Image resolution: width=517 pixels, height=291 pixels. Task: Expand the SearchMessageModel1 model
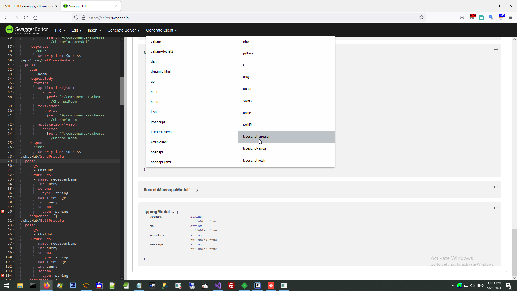pyautogui.click(x=197, y=190)
